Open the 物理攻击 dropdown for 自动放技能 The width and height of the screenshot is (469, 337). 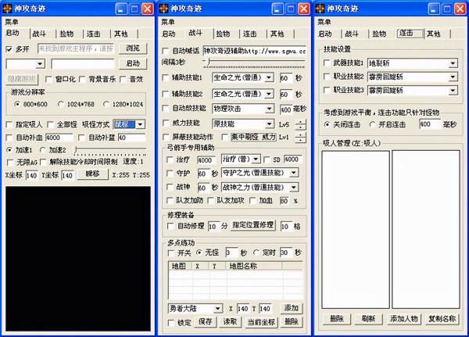[x=268, y=109]
